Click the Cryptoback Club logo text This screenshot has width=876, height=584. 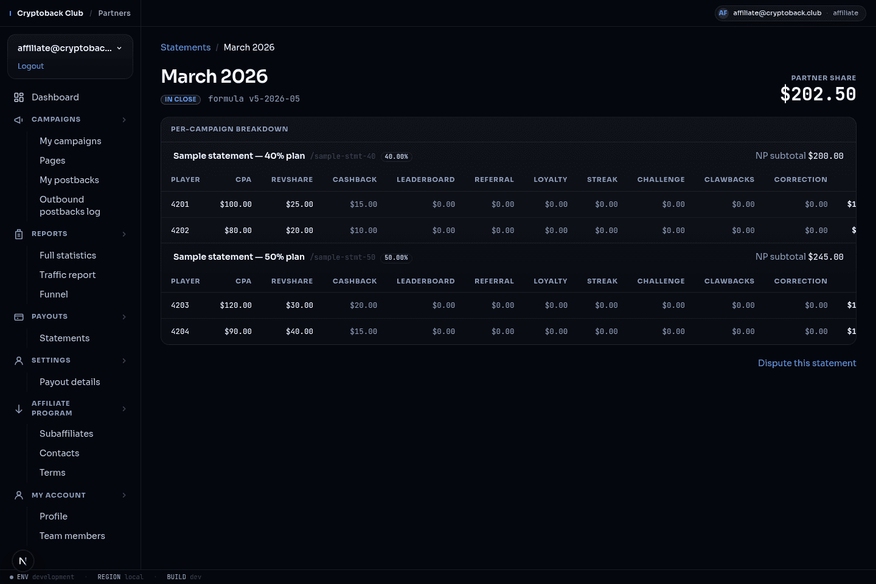pyautogui.click(x=50, y=13)
